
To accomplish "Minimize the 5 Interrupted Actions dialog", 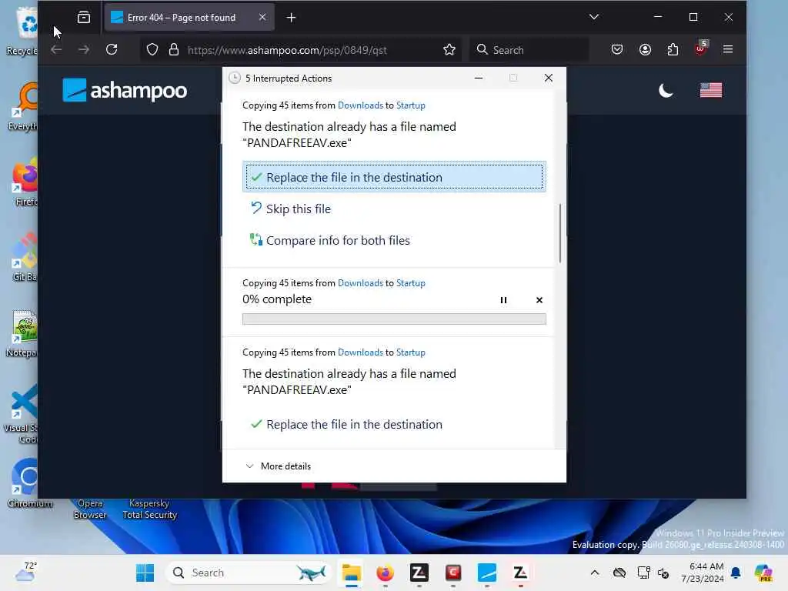I will [x=479, y=78].
